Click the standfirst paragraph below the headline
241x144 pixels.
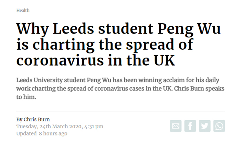point(120,88)
